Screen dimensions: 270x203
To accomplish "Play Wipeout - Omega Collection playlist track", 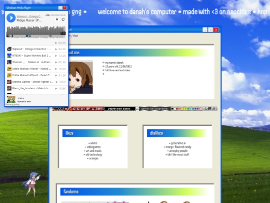I will (x=36, y=49).
